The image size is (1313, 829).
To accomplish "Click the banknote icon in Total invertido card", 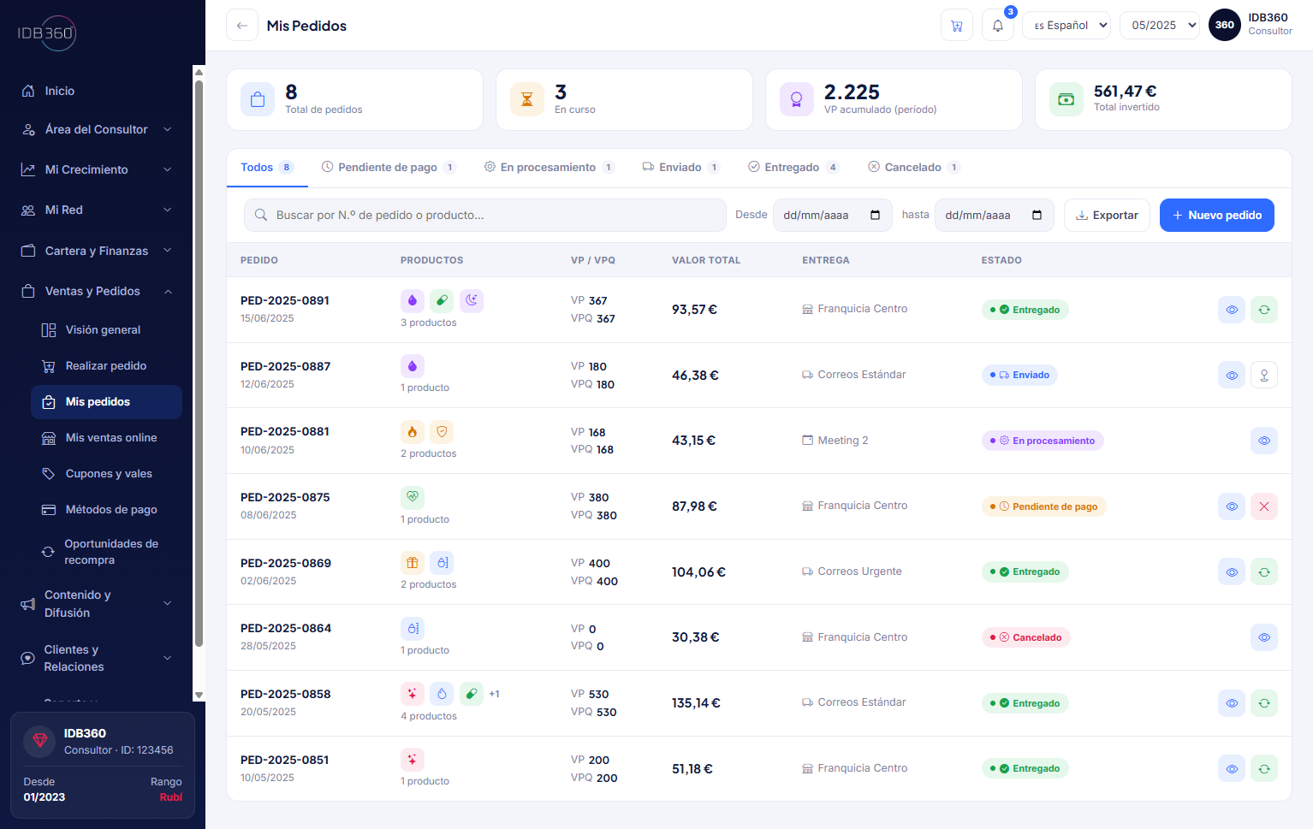I will [x=1066, y=99].
